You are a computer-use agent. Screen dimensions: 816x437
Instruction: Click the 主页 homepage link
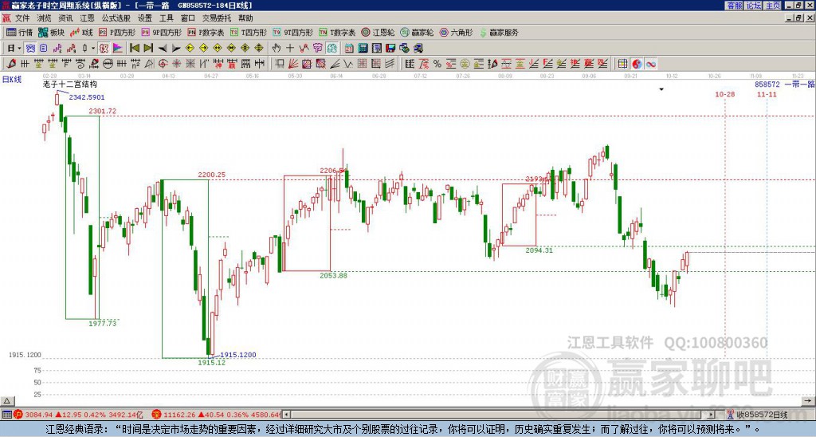(773, 6)
